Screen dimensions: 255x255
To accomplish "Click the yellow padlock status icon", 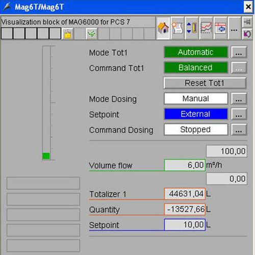I will pos(68,34).
